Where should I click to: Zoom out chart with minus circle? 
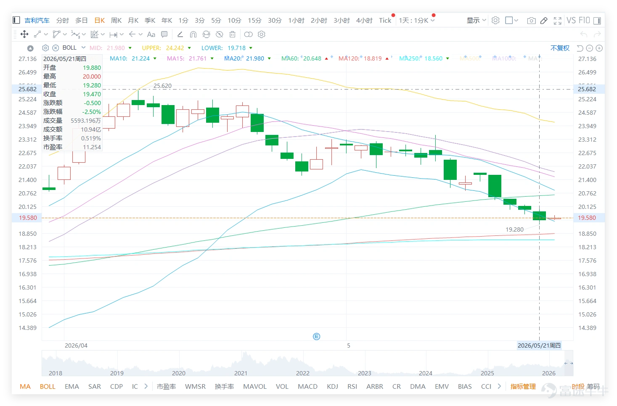coord(590,48)
